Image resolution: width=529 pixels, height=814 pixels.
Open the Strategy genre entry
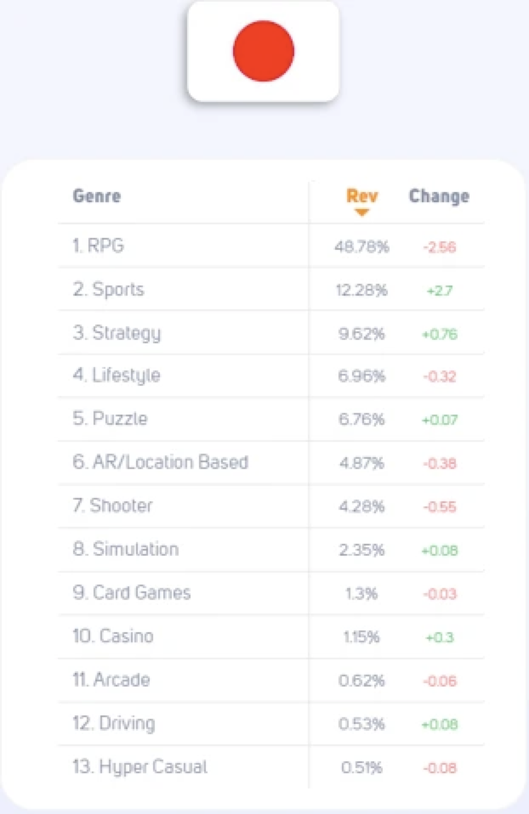[x=271, y=333]
